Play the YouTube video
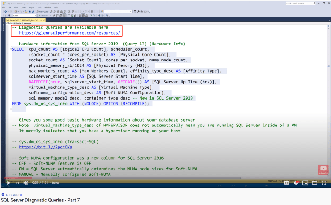The width and height of the screenshot is (331, 205). tap(8, 183)
